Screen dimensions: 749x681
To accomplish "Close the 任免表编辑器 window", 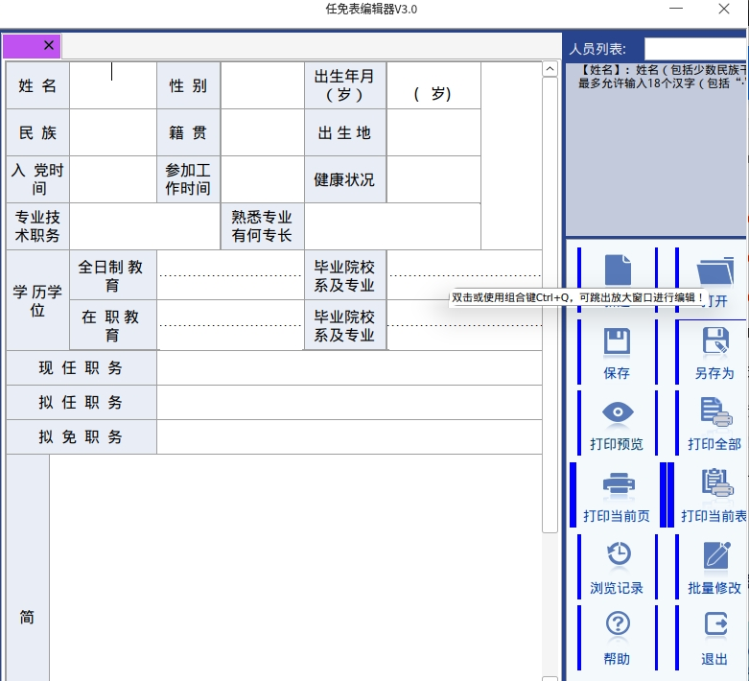I will 724,9.
